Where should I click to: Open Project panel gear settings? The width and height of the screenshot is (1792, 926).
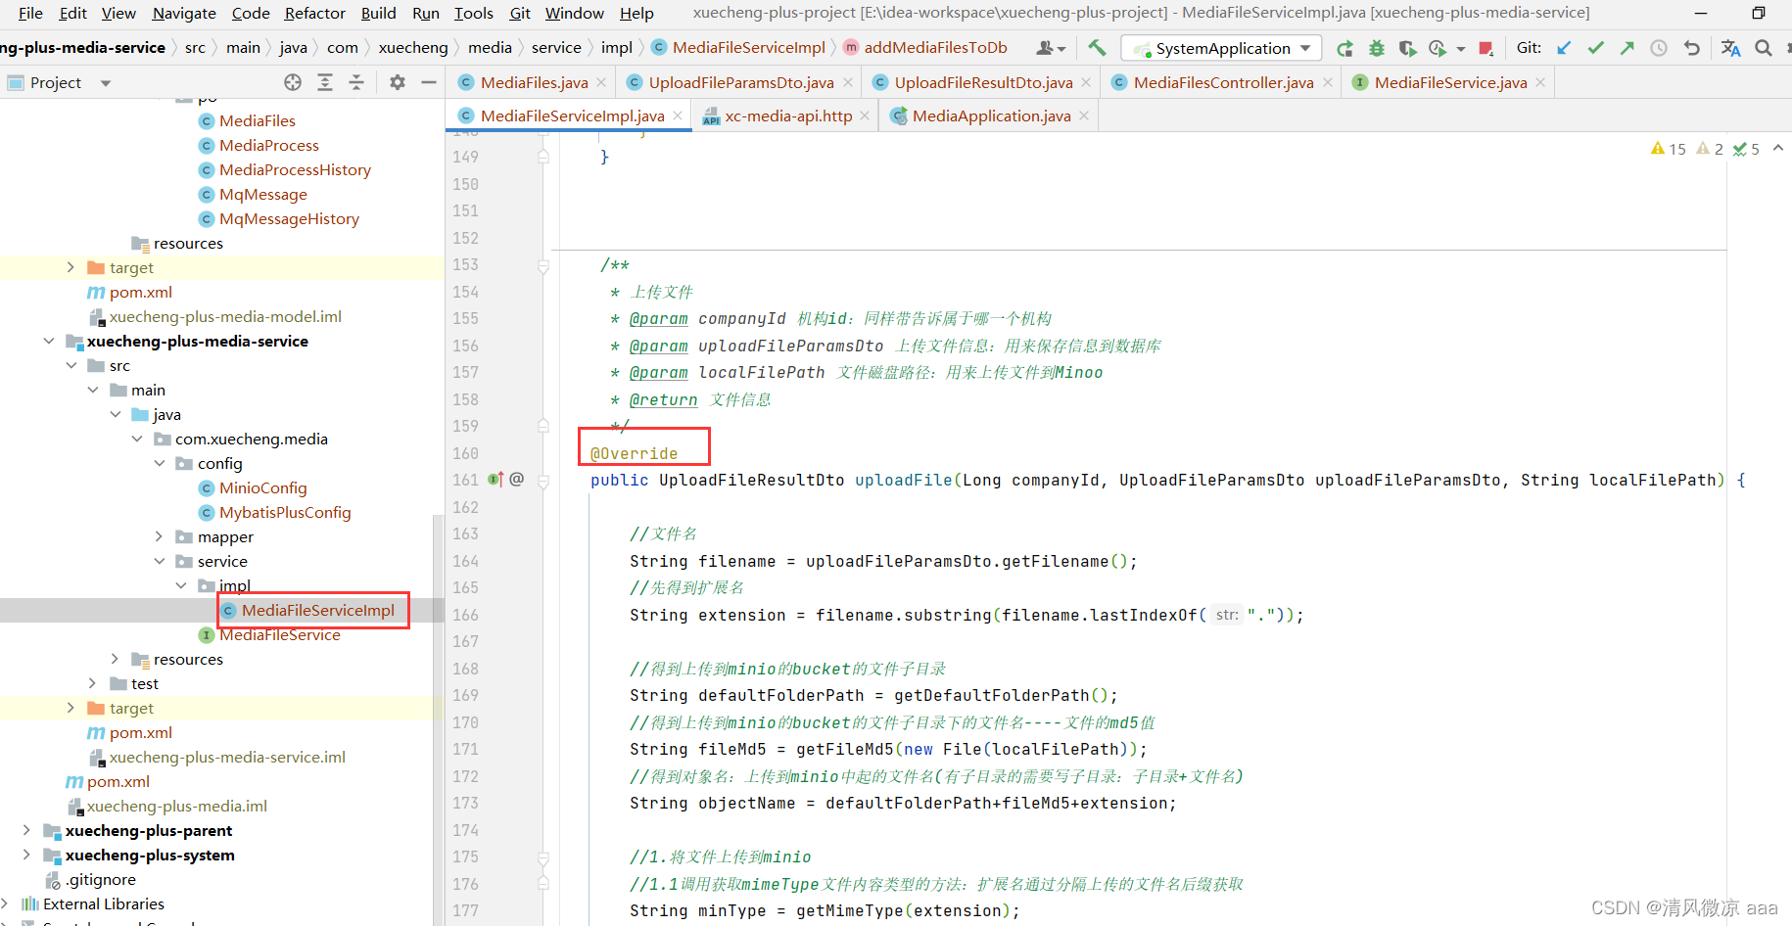[x=397, y=82]
